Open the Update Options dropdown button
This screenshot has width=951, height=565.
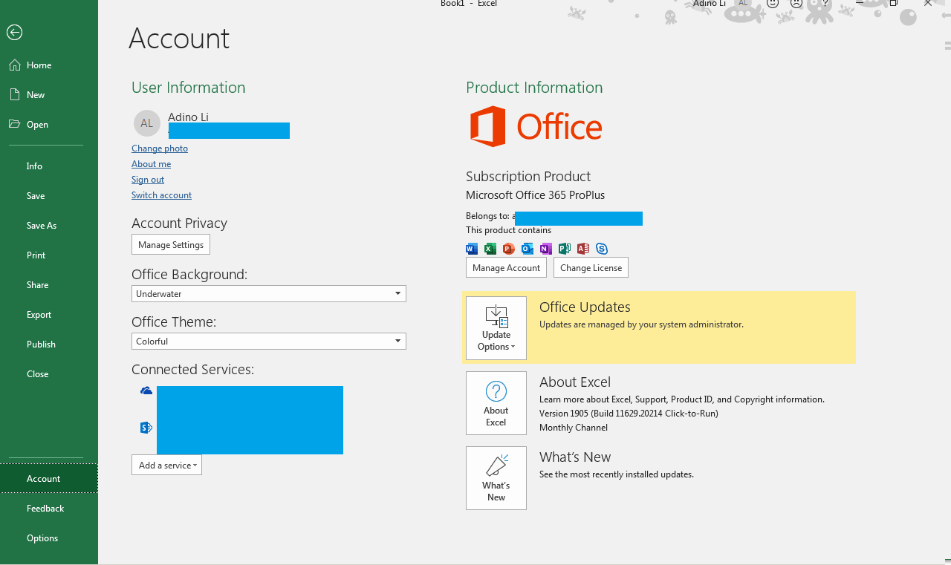pos(496,328)
